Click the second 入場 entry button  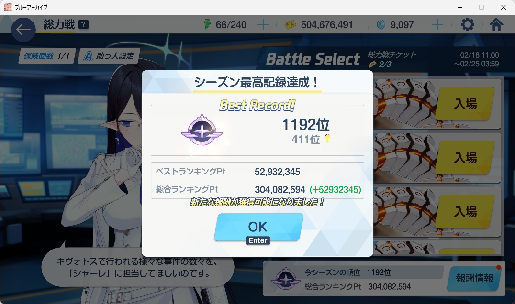pyautogui.click(x=465, y=158)
